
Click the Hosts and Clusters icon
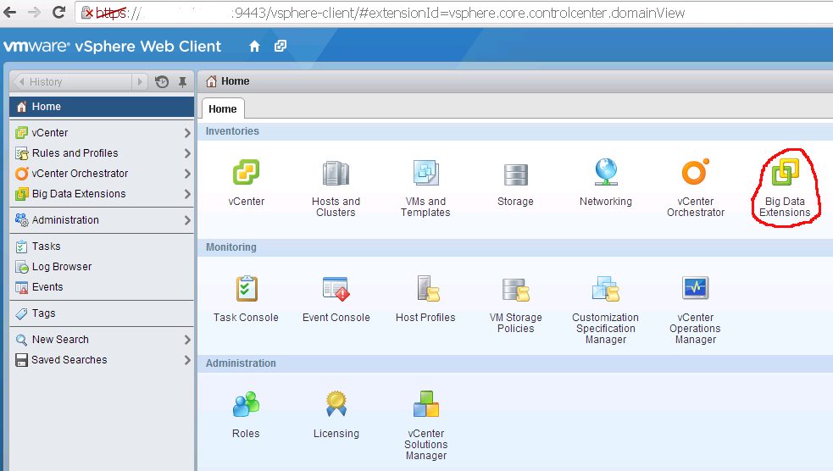[x=336, y=174]
